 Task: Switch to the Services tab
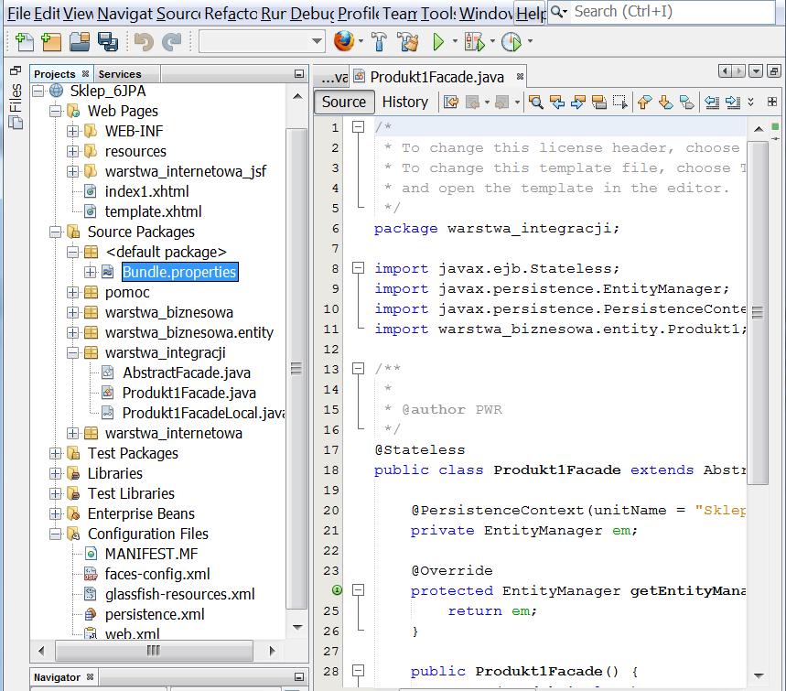point(120,74)
